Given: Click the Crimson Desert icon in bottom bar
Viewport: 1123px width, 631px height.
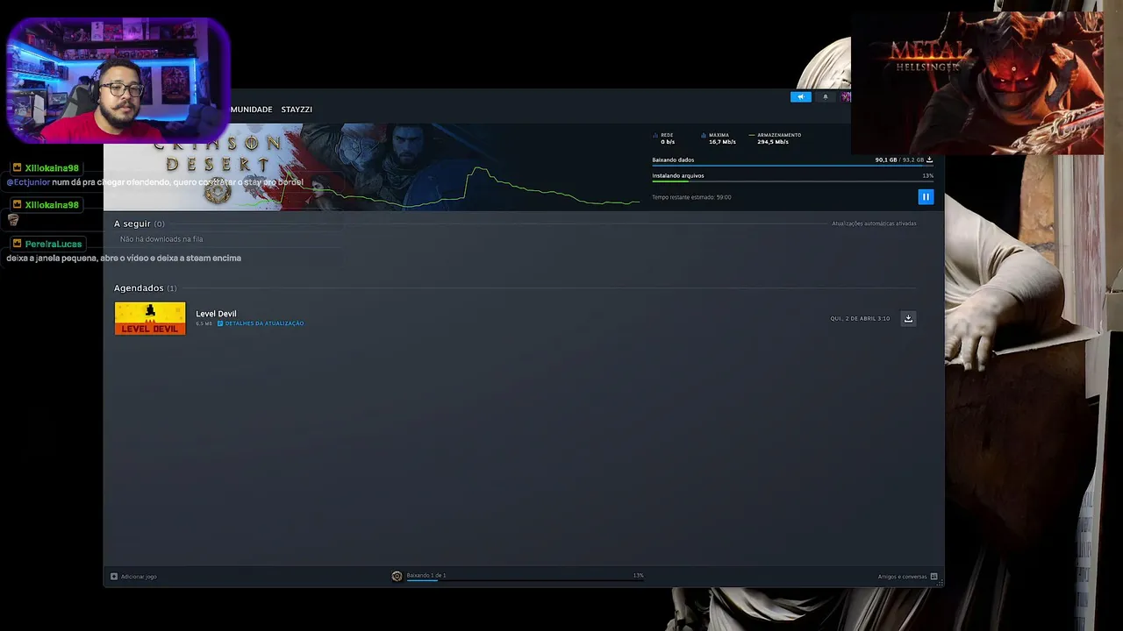Looking at the screenshot, I should click(x=397, y=576).
